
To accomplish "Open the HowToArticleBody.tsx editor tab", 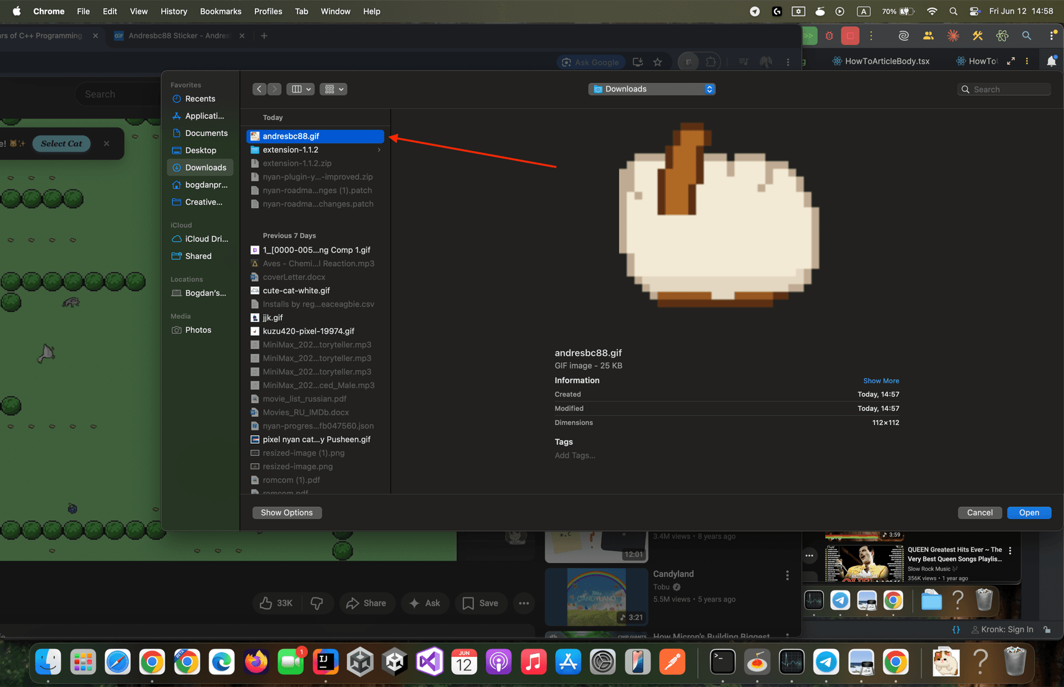I will click(x=881, y=61).
